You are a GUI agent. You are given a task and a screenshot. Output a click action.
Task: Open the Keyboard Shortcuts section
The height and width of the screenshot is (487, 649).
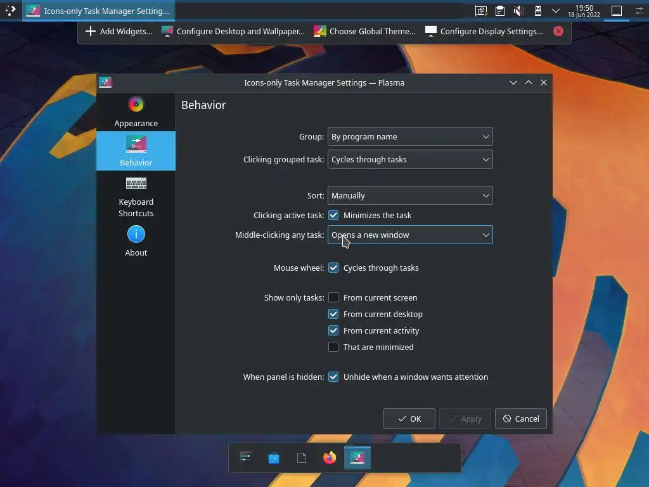pos(136,195)
